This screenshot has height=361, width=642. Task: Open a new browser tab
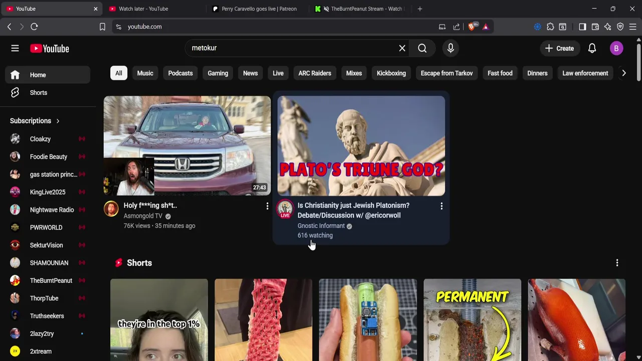(x=420, y=9)
